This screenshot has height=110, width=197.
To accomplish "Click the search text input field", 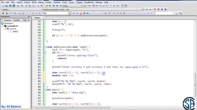I will point(58,13).
